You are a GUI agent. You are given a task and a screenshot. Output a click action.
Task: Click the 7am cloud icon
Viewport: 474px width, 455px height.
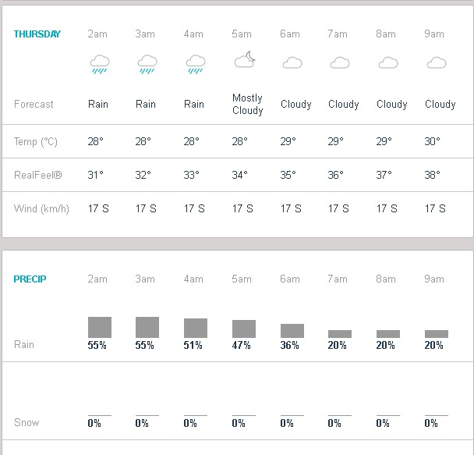340,62
